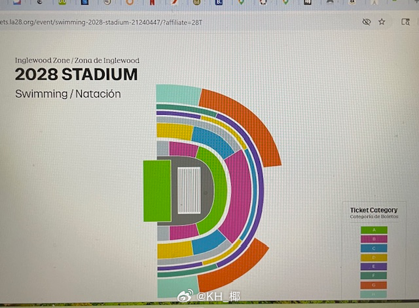
Task: Click the Swimming / Natación label
Action: 68,94
